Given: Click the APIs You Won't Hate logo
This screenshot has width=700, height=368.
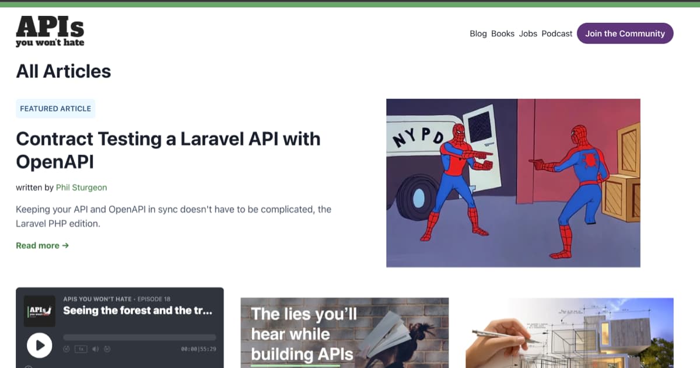Looking at the screenshot, I should click(x=50, y=31).
